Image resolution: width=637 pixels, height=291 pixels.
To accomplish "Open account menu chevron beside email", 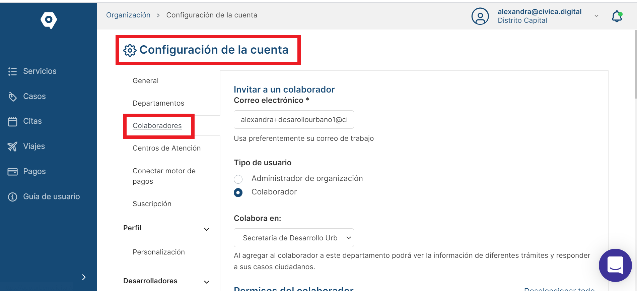I will click(x=596, y=16).
